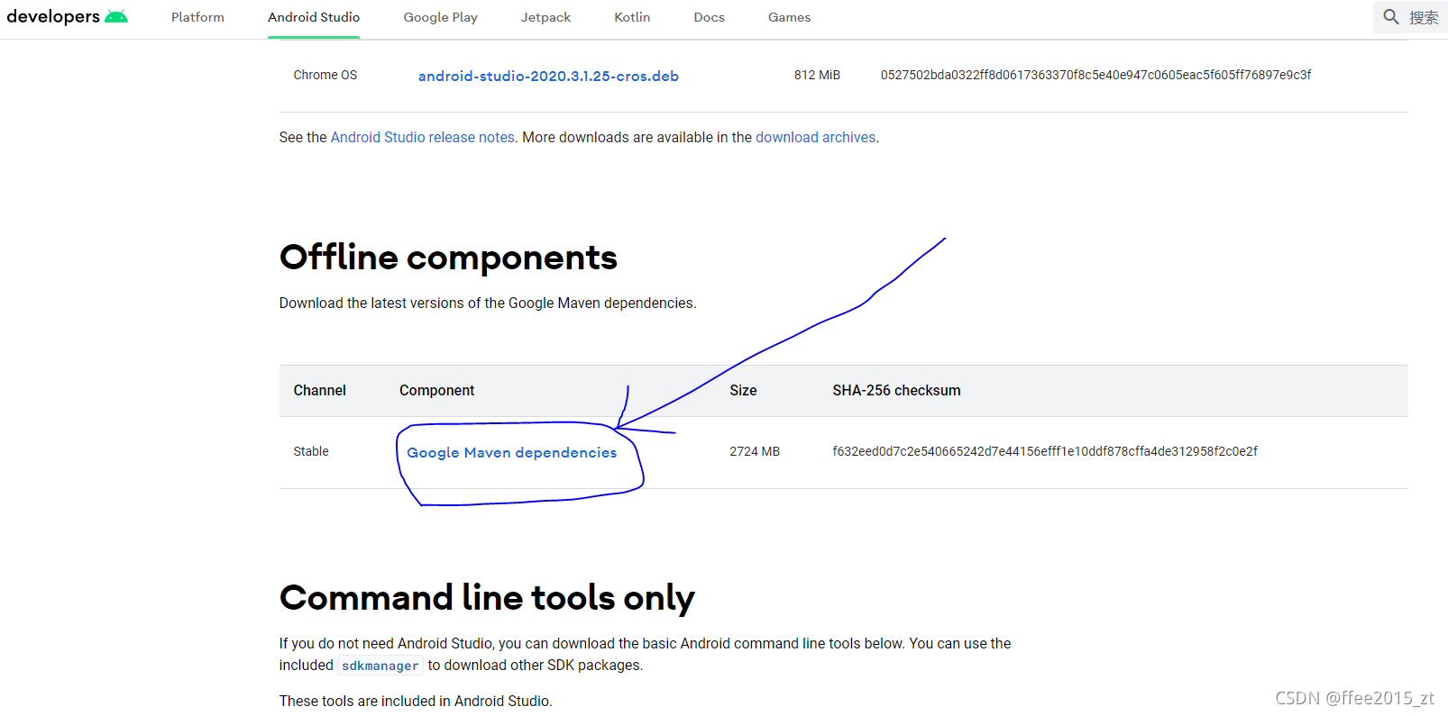1448x716 pixels.
Task: Click the Size column header
Action: (743, 390)
